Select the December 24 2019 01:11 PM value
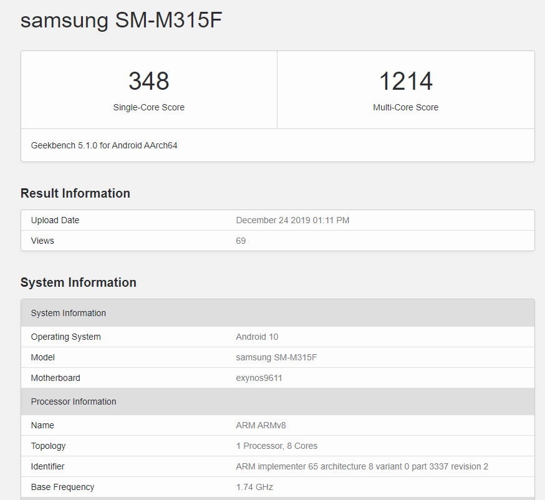545x500 pixels. coord(292,220)
